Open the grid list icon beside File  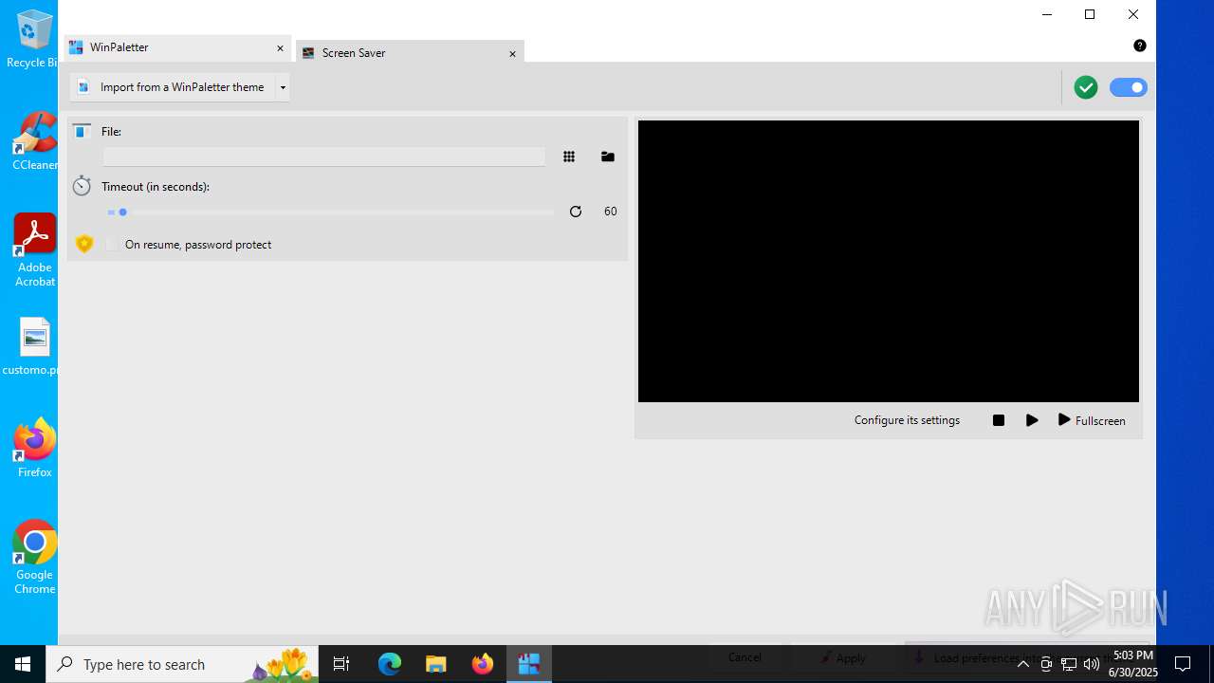point(569,157)
